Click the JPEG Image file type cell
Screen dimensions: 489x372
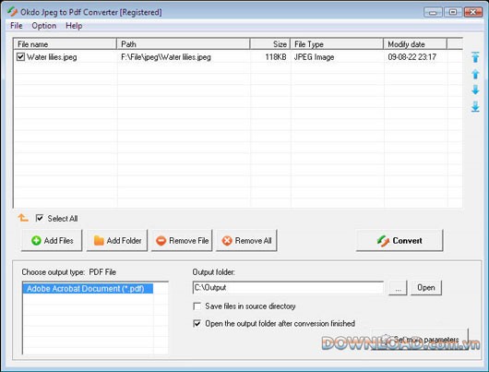(x=314, y=57)
